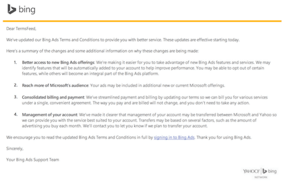
Task: Click the 'Here's a summary of the changes' line
Action: [103, 50]
